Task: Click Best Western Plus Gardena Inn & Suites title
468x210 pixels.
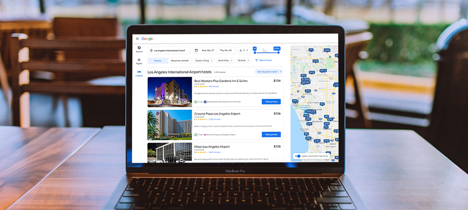Action: coord(221,81)
